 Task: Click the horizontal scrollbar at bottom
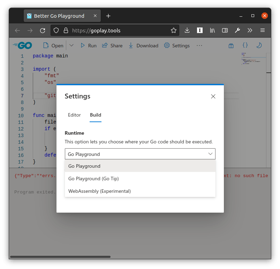coord(60,257)
